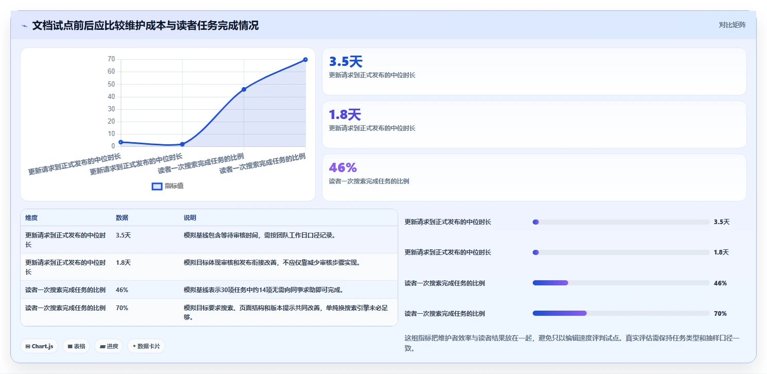Viewport: 767px width, 374px height.
Task: Click the note starting 模拟目标体现审核和发布衔接改善
Action: pos(272,262)
